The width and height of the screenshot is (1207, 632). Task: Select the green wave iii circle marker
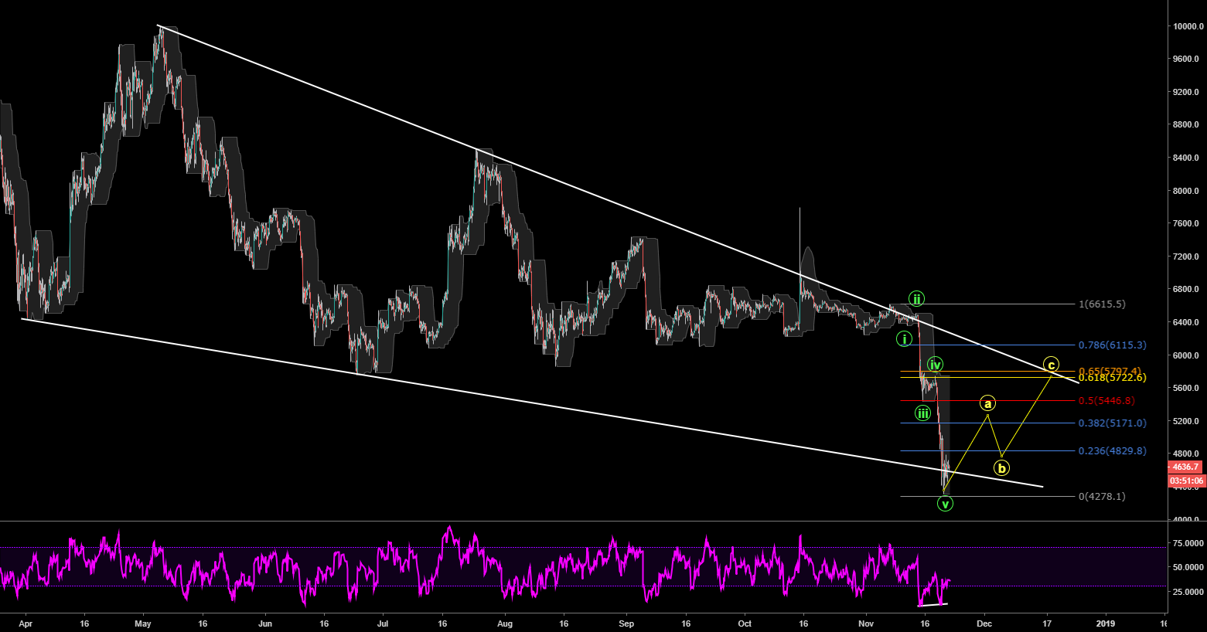pos(922,413)
